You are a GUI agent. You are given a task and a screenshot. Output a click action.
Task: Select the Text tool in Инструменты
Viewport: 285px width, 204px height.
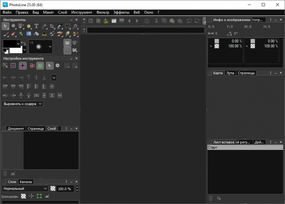[x=36, y=26]
